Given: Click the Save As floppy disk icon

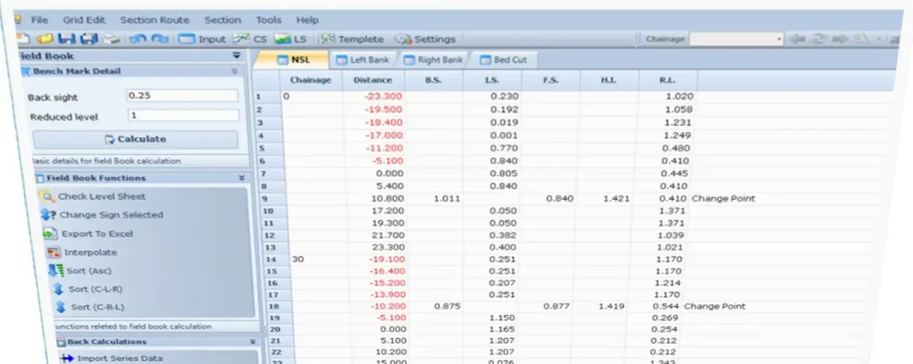Looking at the screenshot, I should 89,39.
